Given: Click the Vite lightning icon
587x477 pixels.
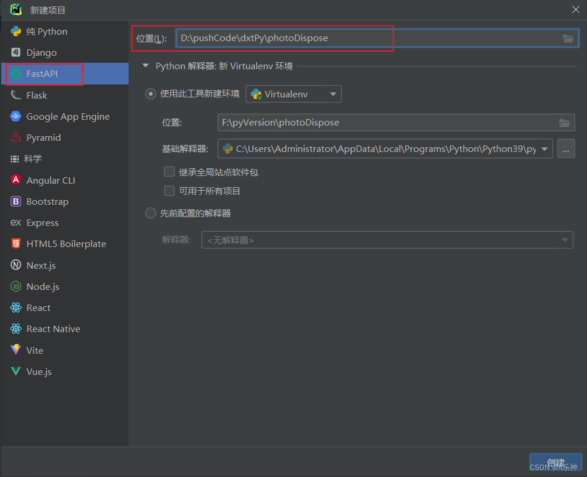Looking at the screenshot, I should [x=16, y=350].
